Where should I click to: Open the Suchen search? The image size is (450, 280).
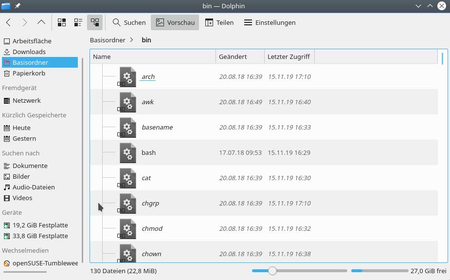(129, 22)
